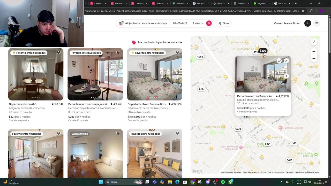Open the Superanfitrión listing photo
Viewport: 331px width, 186px height.
click(95, 153)
